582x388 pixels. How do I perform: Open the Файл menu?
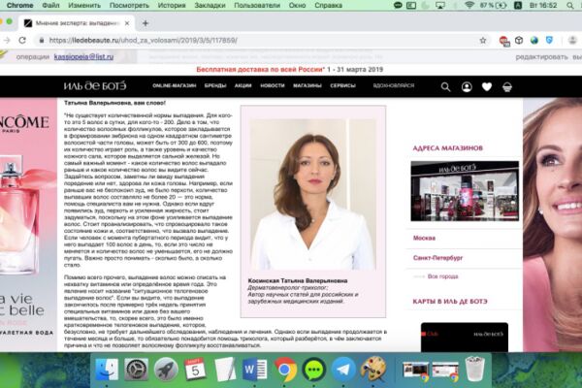[50, 5]
